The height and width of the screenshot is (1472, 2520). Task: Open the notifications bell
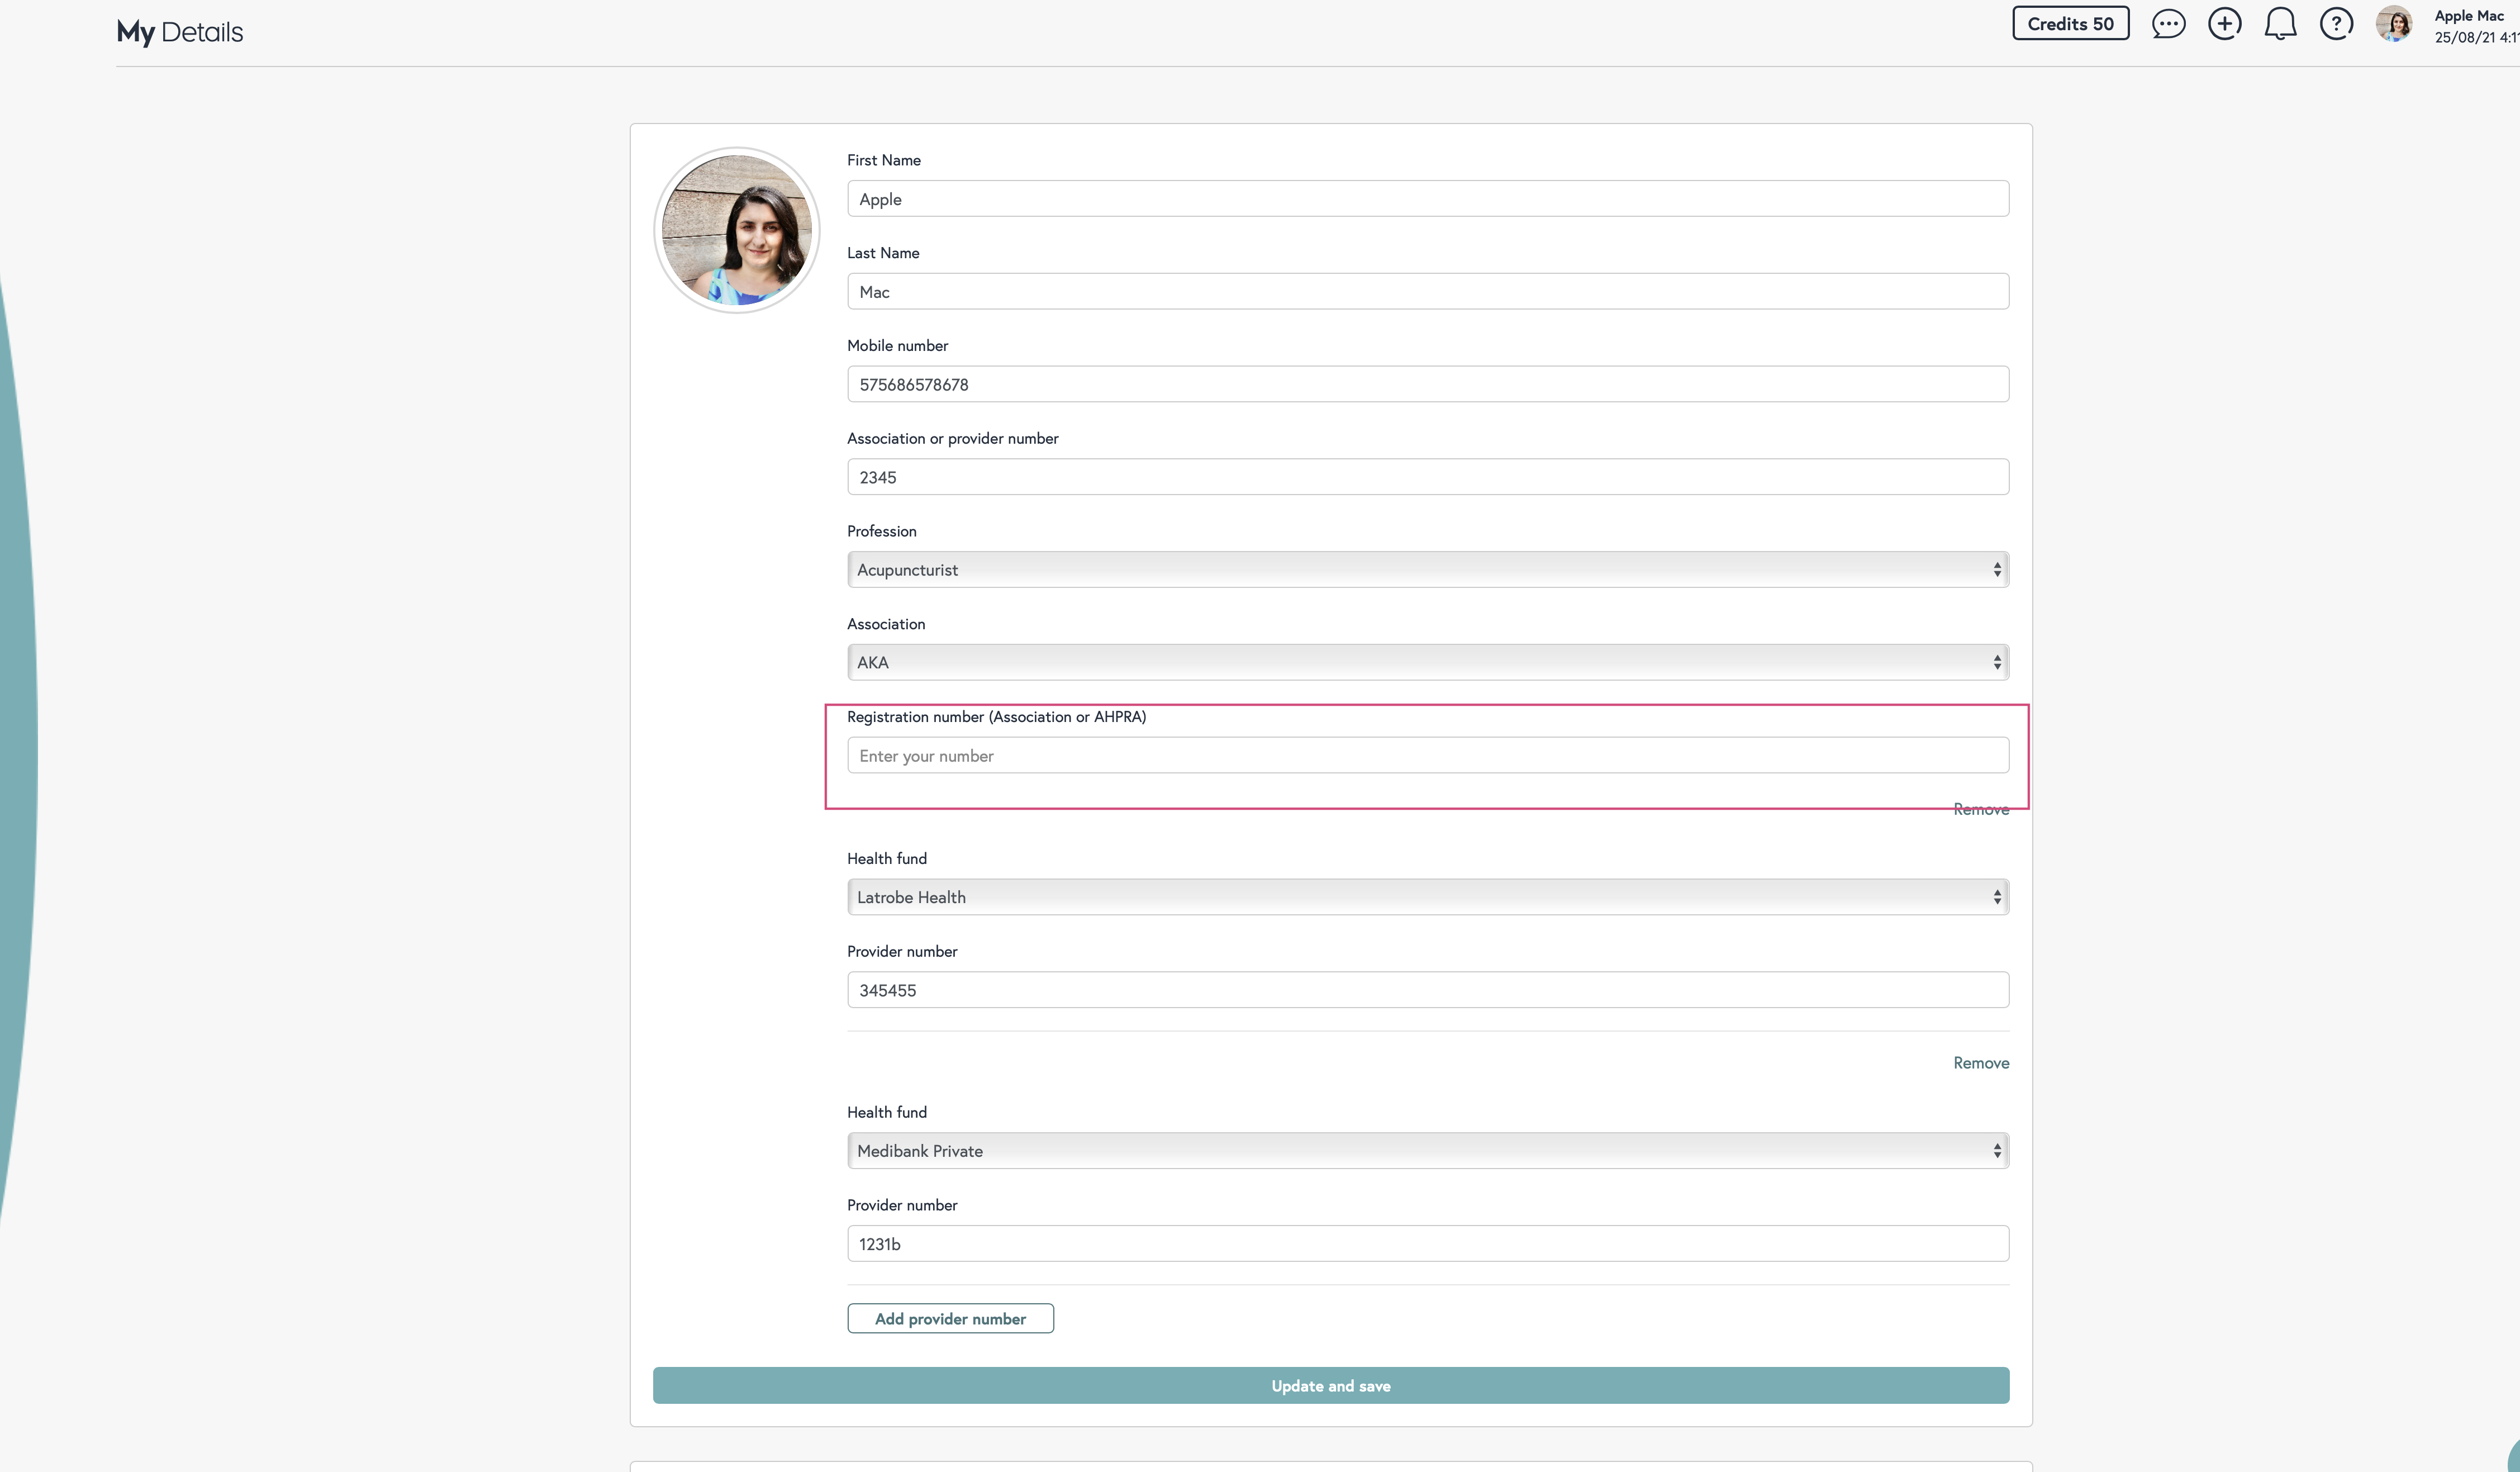point(2280,24)
